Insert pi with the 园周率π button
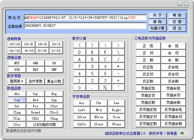 (x=17, y=81)
